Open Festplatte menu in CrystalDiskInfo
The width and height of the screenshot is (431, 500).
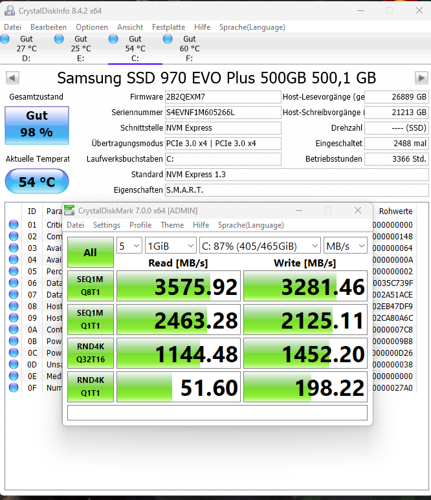(x=168, y=27)
